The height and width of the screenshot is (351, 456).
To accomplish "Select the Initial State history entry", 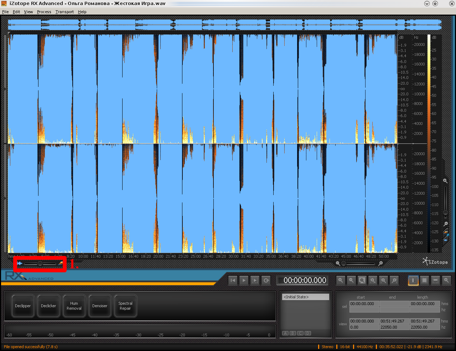I will [305, 297].
